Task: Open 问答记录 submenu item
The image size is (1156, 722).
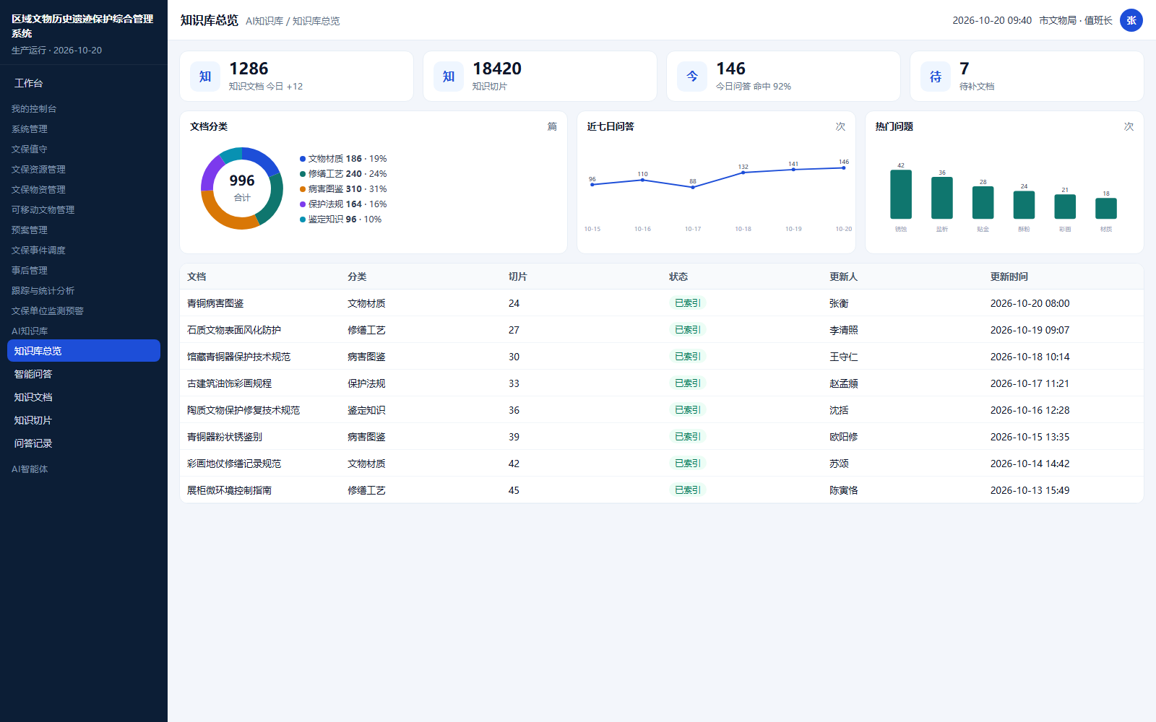Action: pyautogui.click(x=84, y=443)
